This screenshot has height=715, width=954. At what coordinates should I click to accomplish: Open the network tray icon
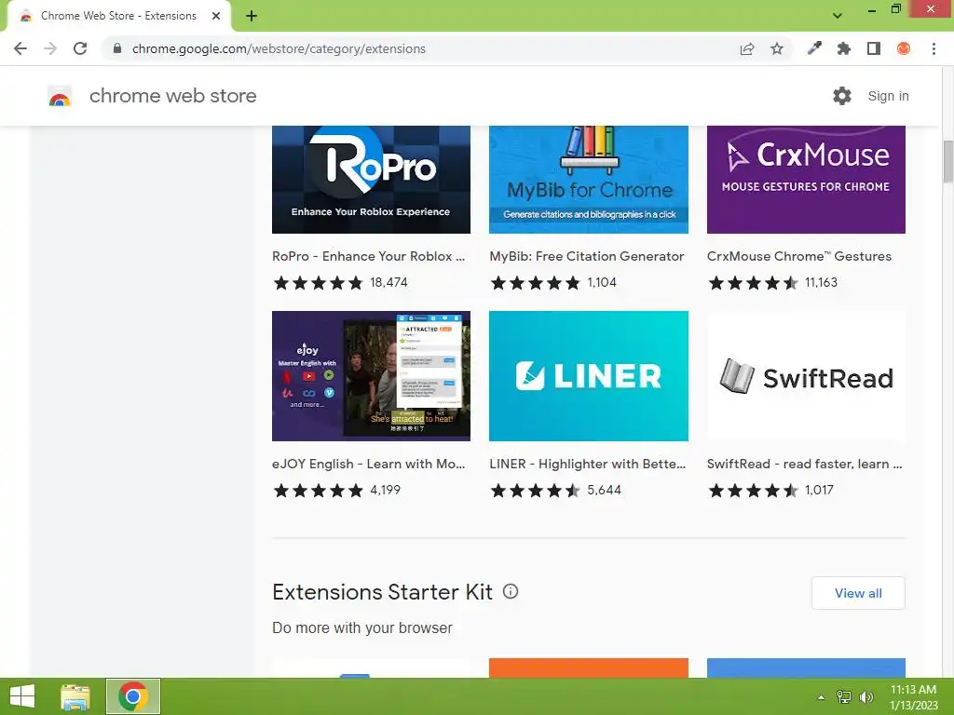(x=844, y=696)
